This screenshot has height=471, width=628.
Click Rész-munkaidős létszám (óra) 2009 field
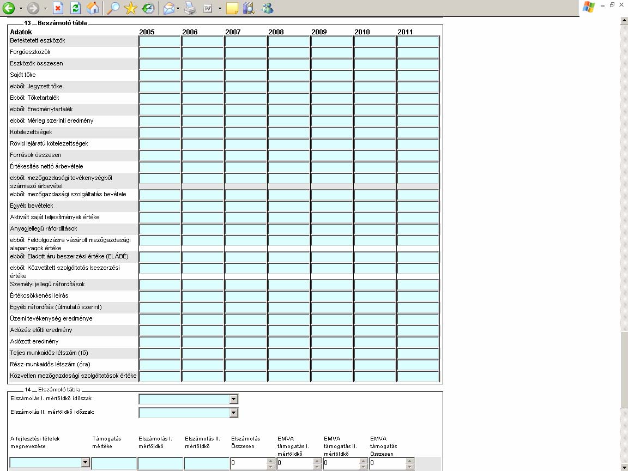[332, 364]
